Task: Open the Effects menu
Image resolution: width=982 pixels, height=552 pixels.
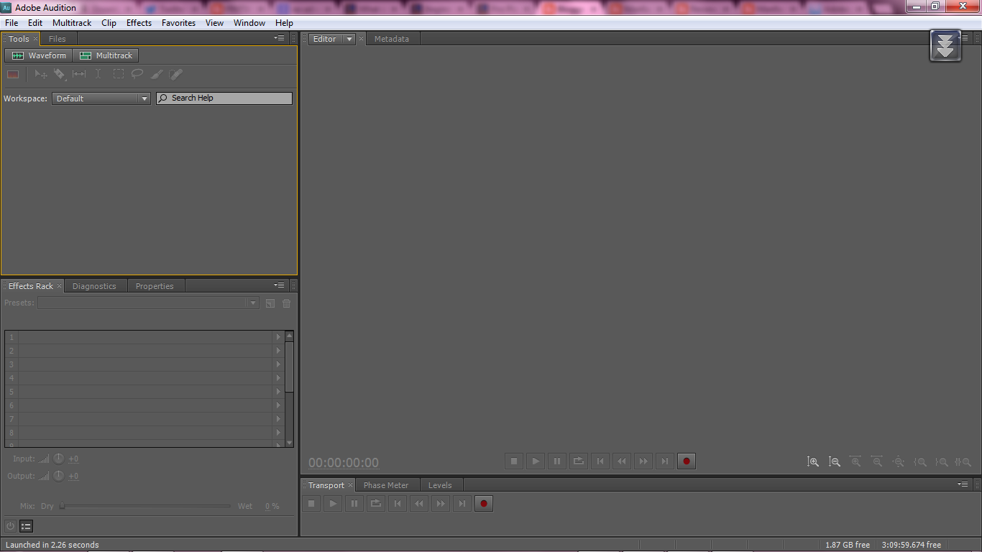Action: pyautogui.click(x=139, y=22)
